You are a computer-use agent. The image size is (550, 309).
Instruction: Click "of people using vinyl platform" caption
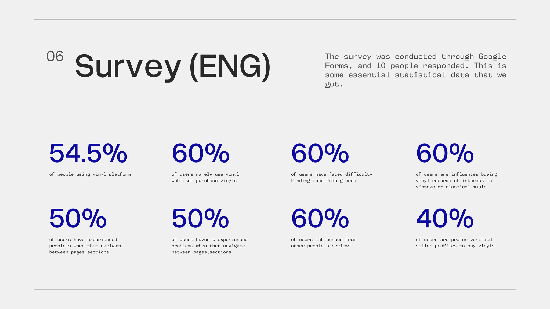point(90,174)
